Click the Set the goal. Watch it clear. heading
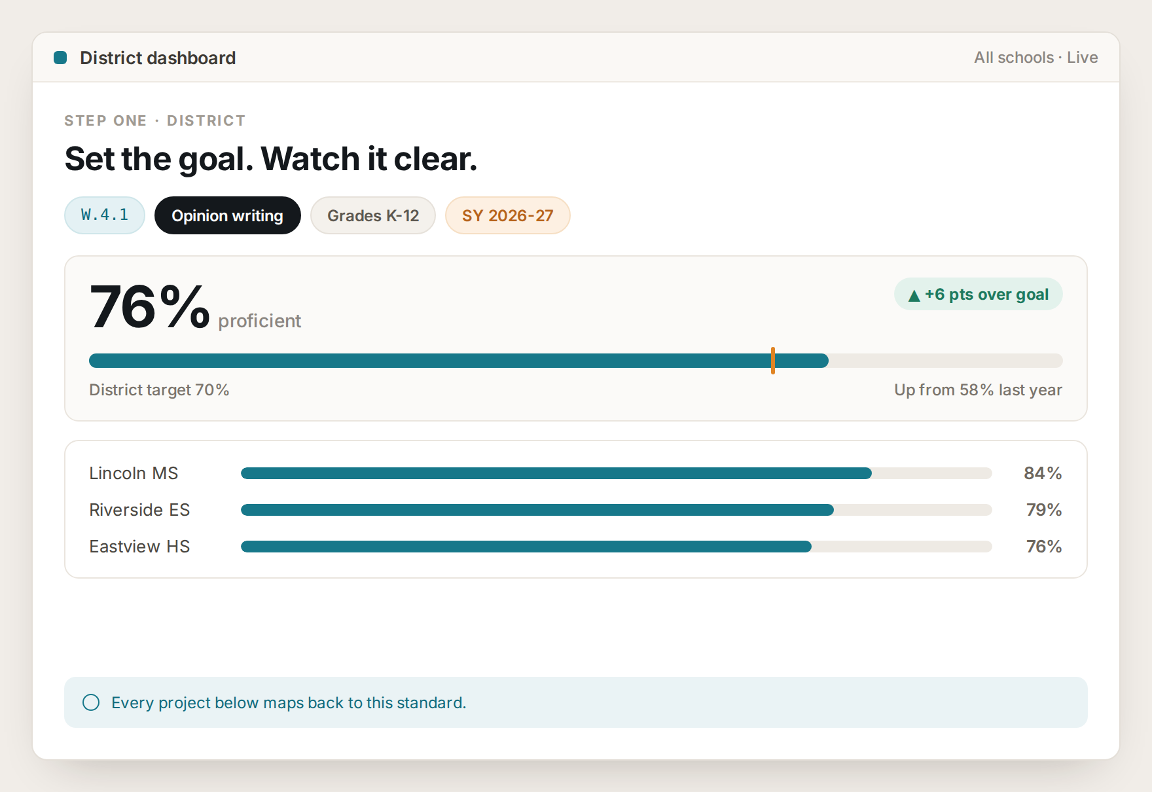This screenshot has width=1152, height=792. point(271,159)
